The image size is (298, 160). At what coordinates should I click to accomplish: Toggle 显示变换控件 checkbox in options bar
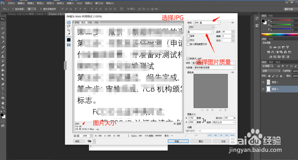click(41, 9)
